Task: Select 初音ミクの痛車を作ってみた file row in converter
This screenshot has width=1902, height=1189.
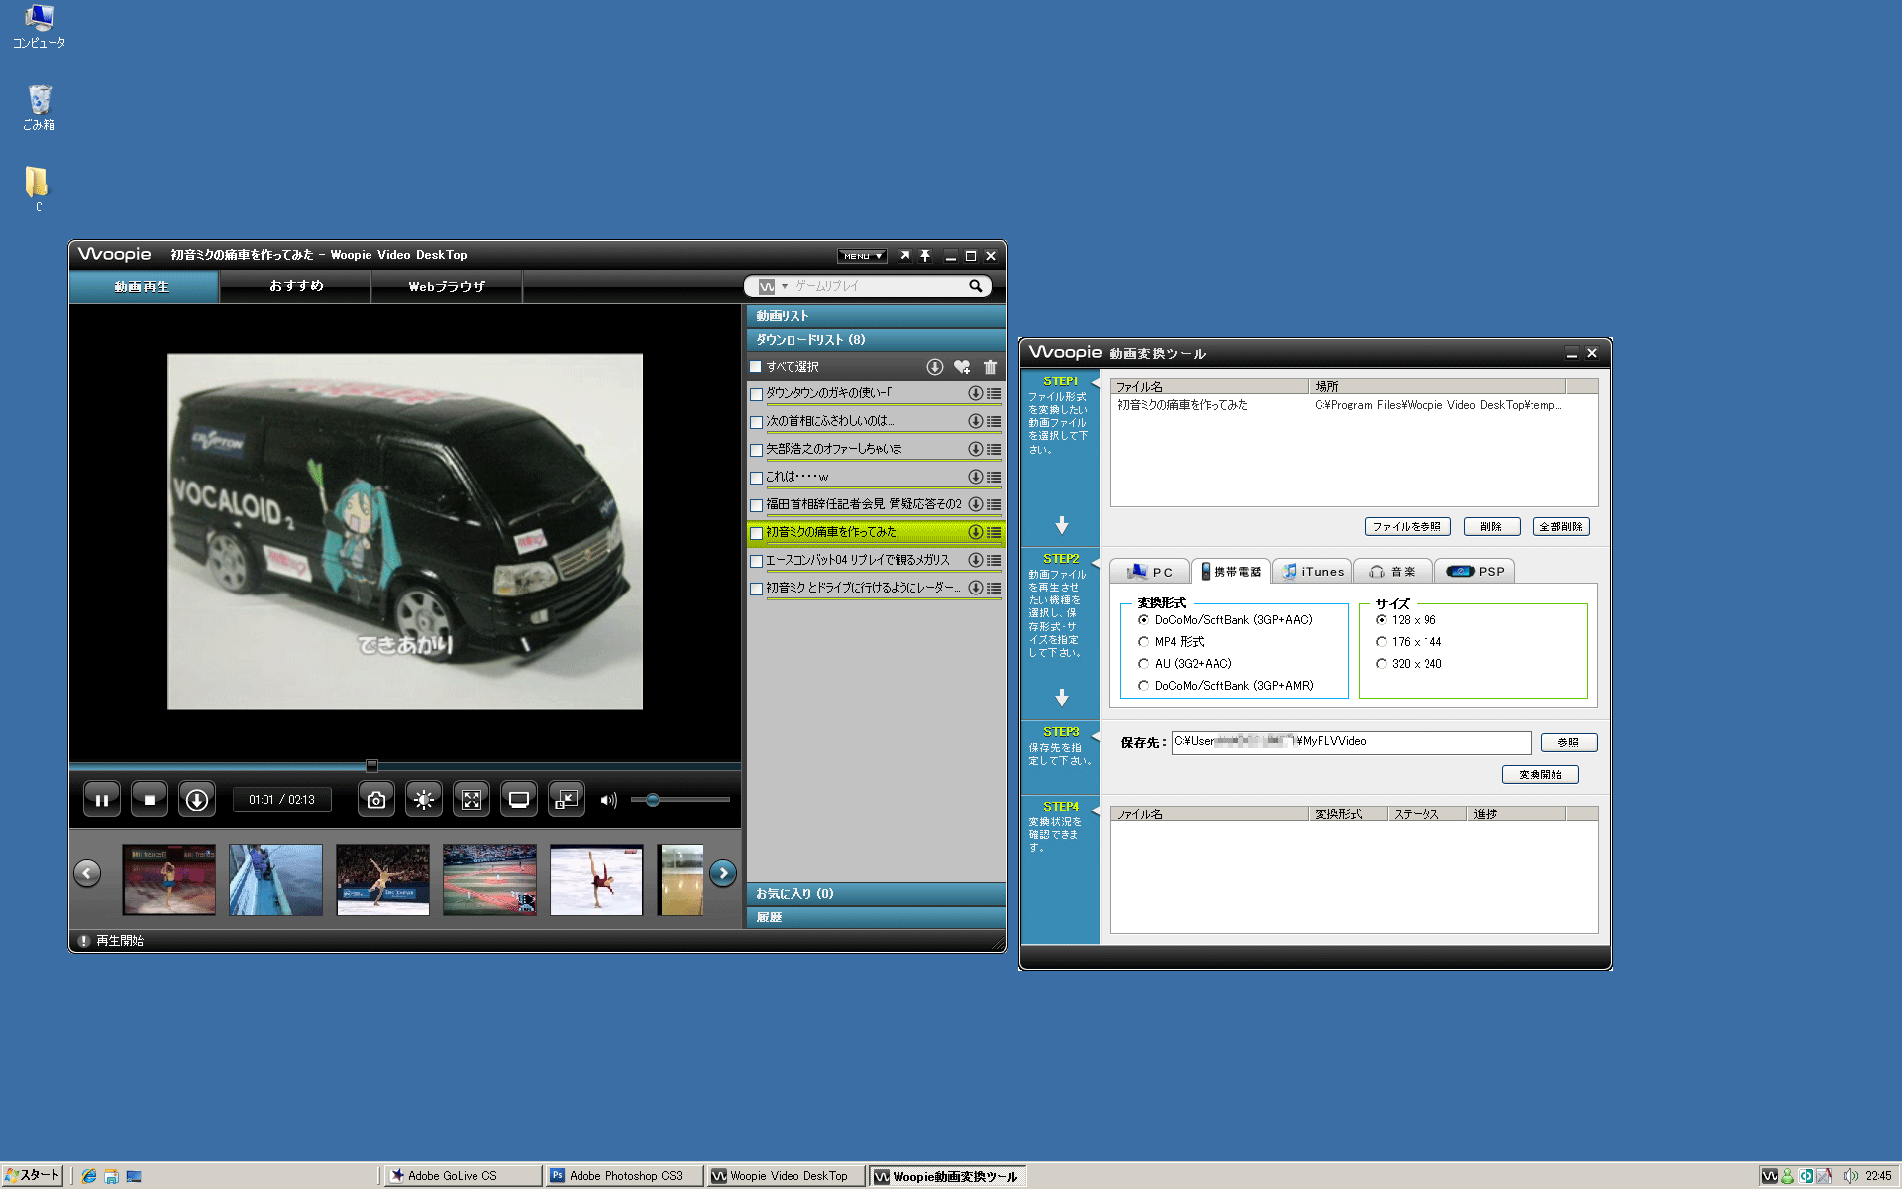Action: point(1353,405)
